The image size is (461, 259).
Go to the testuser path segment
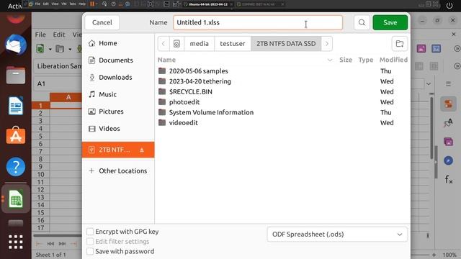tap(233, 44)
